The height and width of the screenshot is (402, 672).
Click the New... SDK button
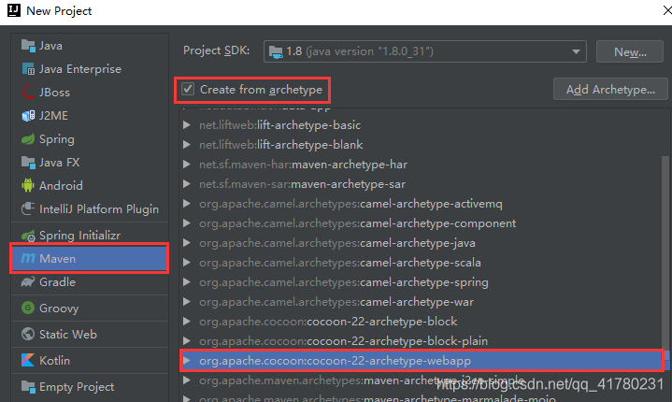(630, 51)
